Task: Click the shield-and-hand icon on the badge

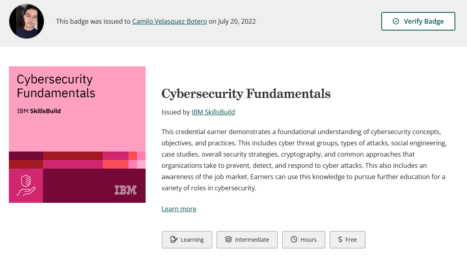Action: (26, 186)
